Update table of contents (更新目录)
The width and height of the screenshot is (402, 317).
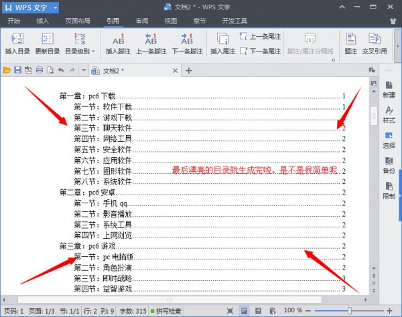coord(48,43)
